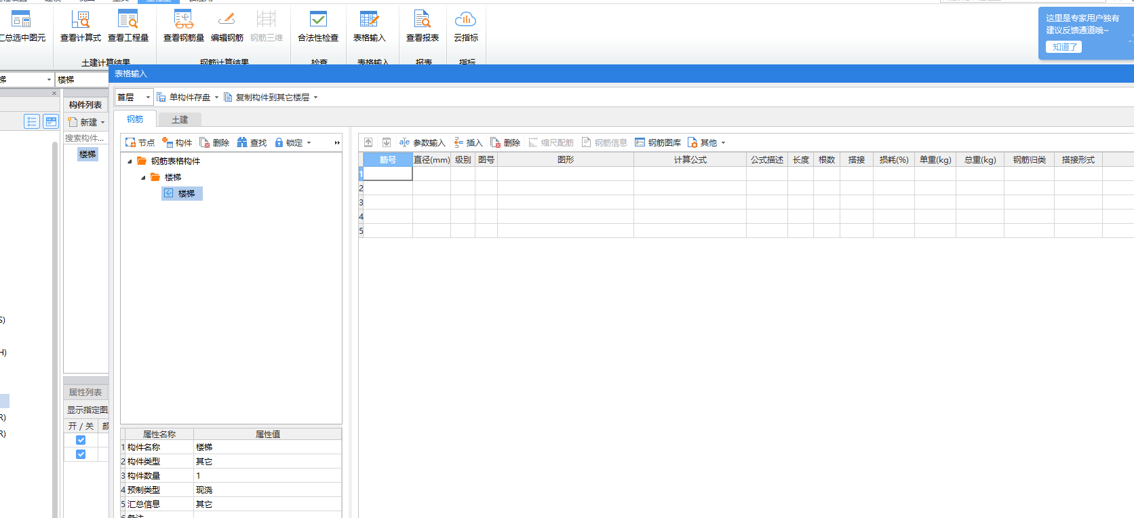
Task: Click 构件列表 panel header
Action: point(85,104)
